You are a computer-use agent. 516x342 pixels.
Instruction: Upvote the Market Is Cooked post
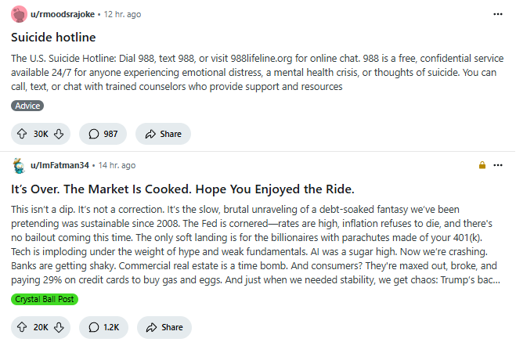[22, 327]
